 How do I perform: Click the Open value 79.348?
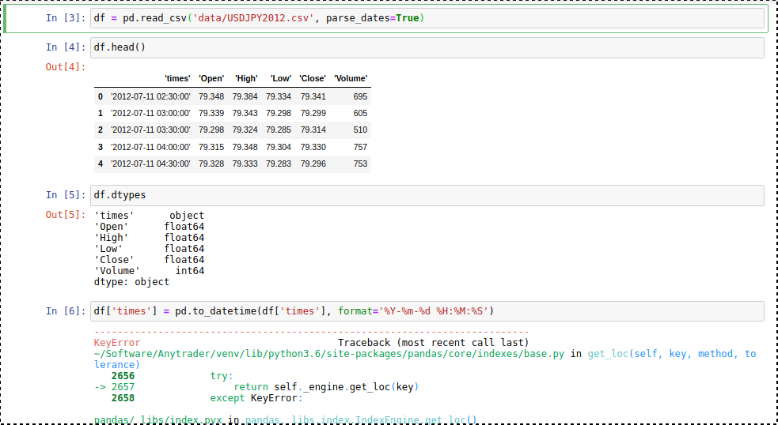(x=211, y=96)
